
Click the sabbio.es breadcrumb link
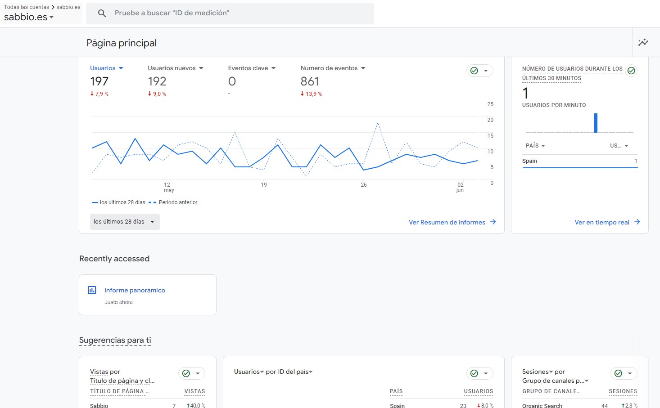point(68,7)
